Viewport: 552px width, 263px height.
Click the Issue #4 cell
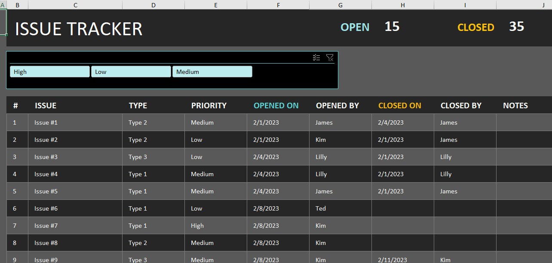[75, 174]
